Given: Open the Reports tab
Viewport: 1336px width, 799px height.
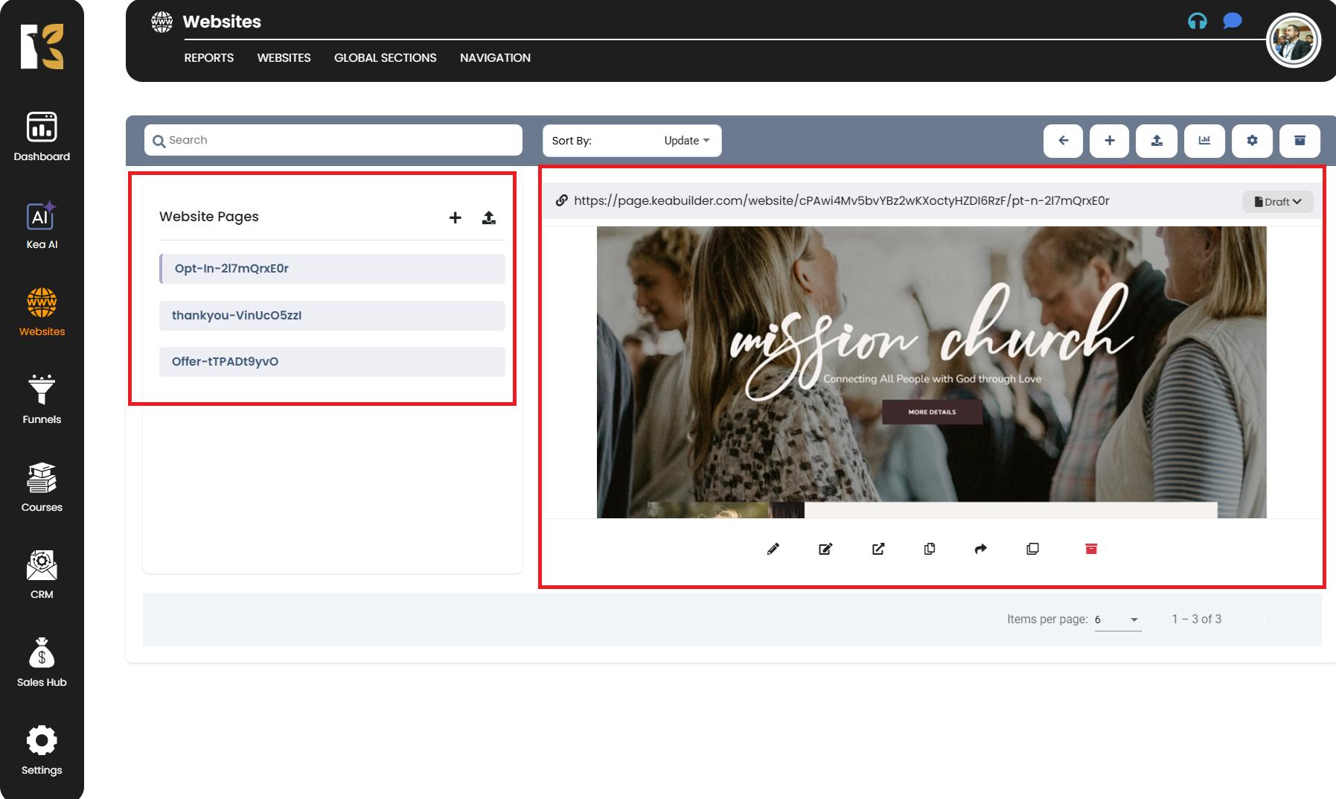Looking at the screenshot, I should 208,57.
